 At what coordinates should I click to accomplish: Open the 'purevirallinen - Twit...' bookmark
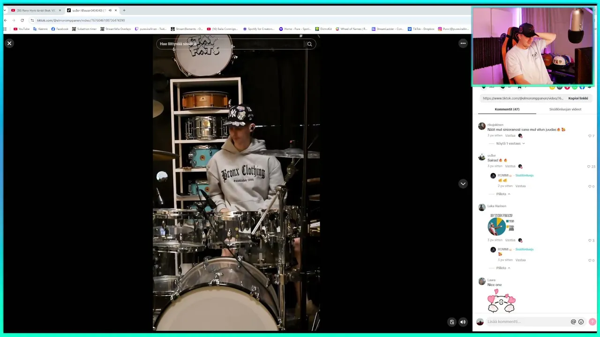150,29
